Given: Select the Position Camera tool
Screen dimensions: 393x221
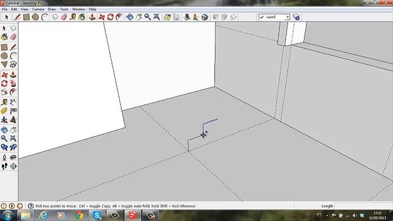Looking at the screenshot, I should coord(4,157).
